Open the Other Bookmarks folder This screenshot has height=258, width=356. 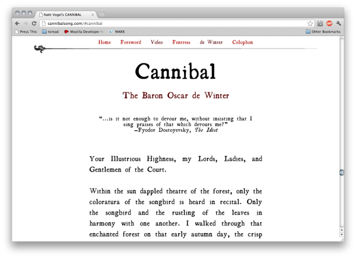point(323,31)
